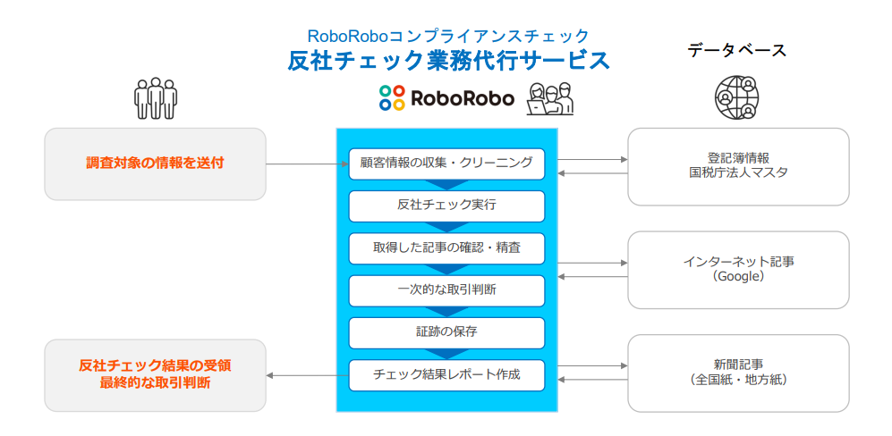
Task: Select the 顧客情報の収集・クリーニング step
Action: pyautogui.click(x=446, y=163)
